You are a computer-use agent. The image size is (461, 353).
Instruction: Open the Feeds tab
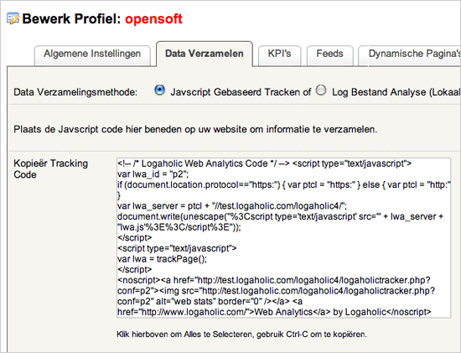tap(329, 55)
